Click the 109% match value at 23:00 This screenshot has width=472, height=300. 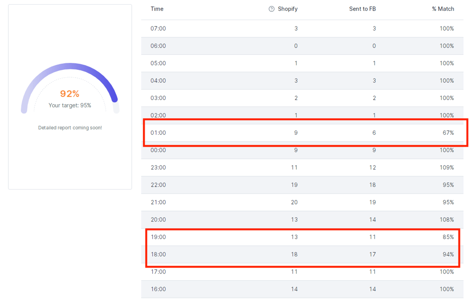coord(447,168)
